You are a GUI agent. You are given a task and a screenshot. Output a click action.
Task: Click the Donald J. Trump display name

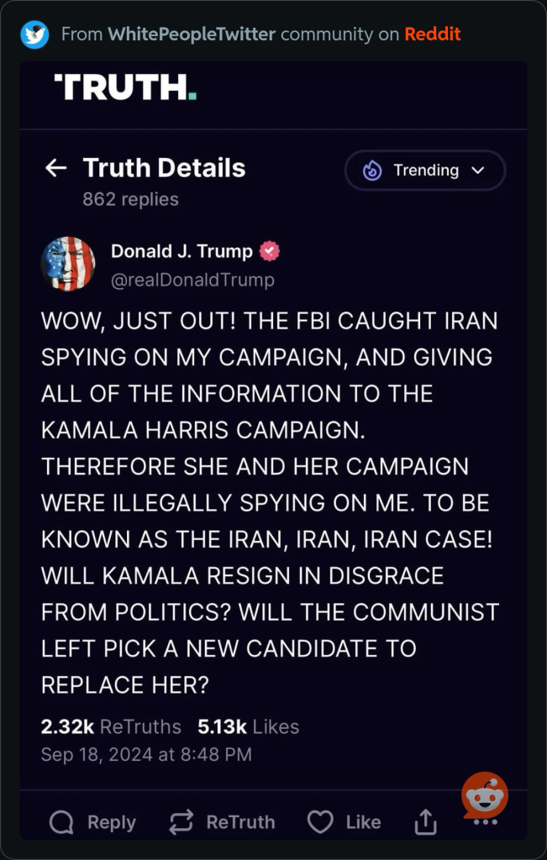[x=181, y=251]
